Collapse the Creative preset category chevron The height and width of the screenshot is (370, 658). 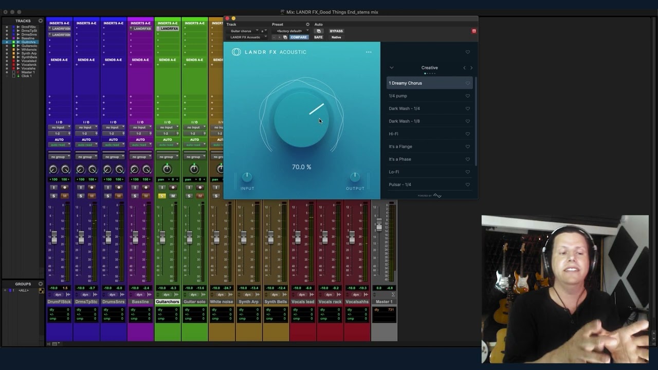click(391, 68)
